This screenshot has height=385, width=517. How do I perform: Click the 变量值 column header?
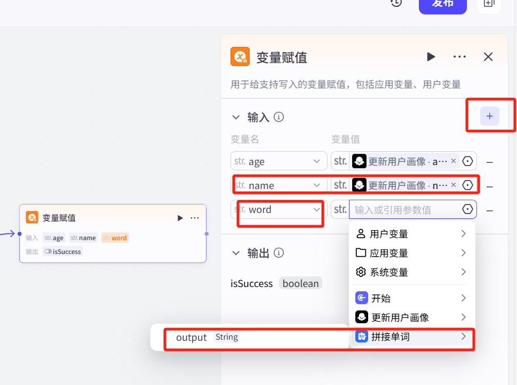pyautogui.click(x=345, y=139)
